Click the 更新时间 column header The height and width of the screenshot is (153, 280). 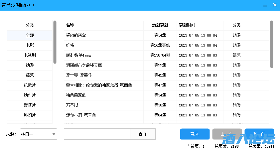pyautogui.click(x=200, y=25)
